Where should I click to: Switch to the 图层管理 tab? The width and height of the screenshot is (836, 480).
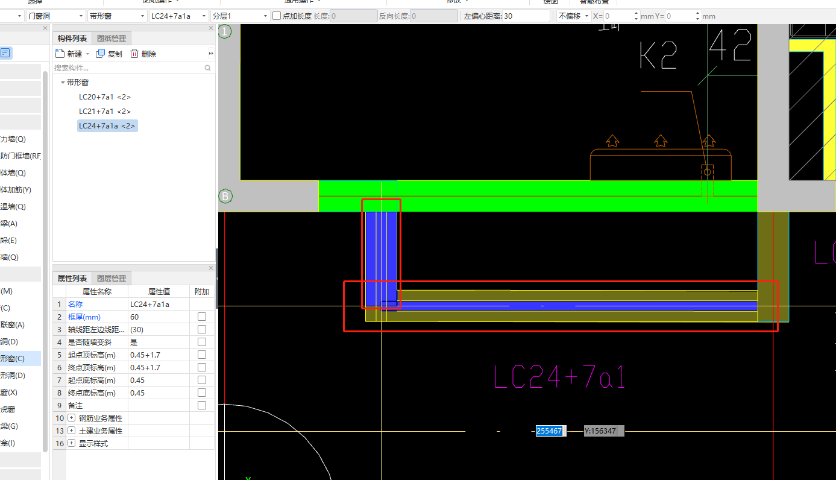pos(112,279)
